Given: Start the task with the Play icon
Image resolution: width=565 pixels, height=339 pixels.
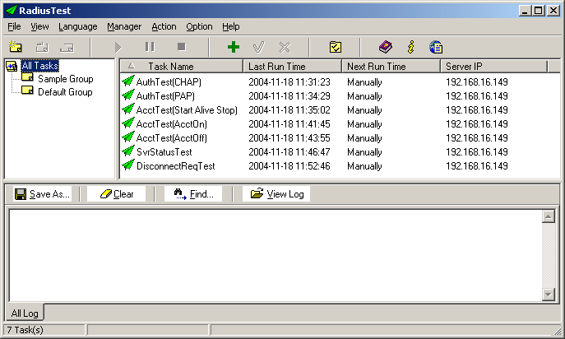Looking at the screenshot, I should [118, 47].
